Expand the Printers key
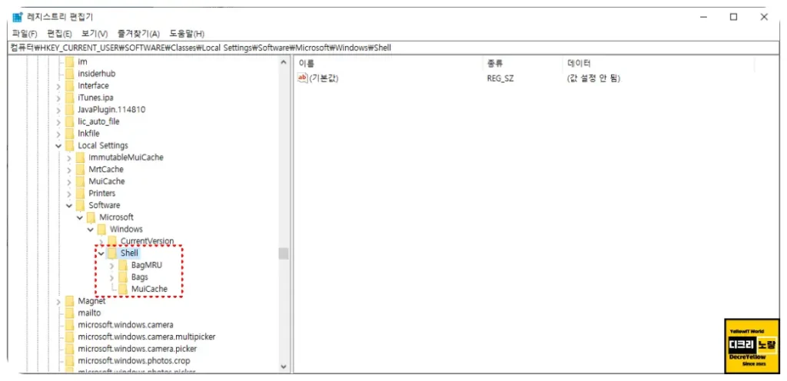The image size is (787, 381). (69, 194)
